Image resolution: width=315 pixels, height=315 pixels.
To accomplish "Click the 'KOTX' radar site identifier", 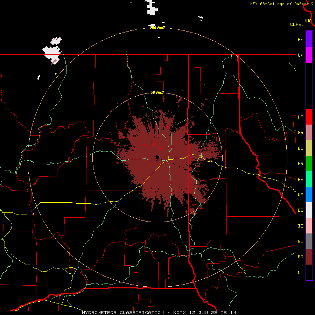I will pyautogui.click(x=180, y=313).
